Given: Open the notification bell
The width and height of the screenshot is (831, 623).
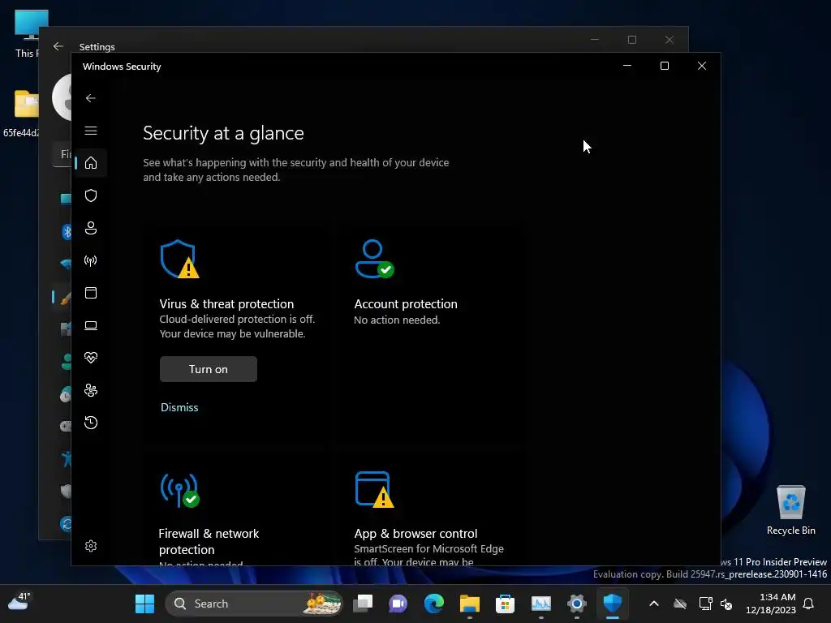Looking at the screenshot, I should 809,604.
